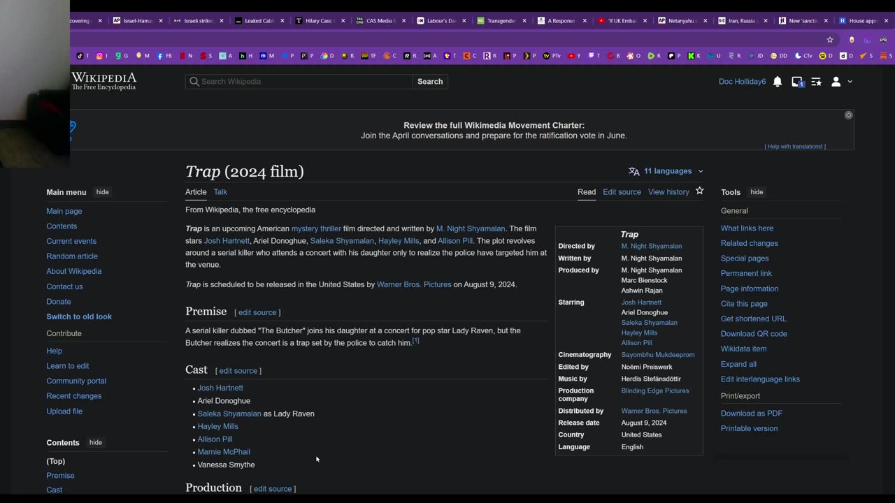Image resolution: width=895 pixels, height=503 pixels.
Task: Jump to Premise in Contents sidebar
Action: pyautogui.click(x=60, y=476)
